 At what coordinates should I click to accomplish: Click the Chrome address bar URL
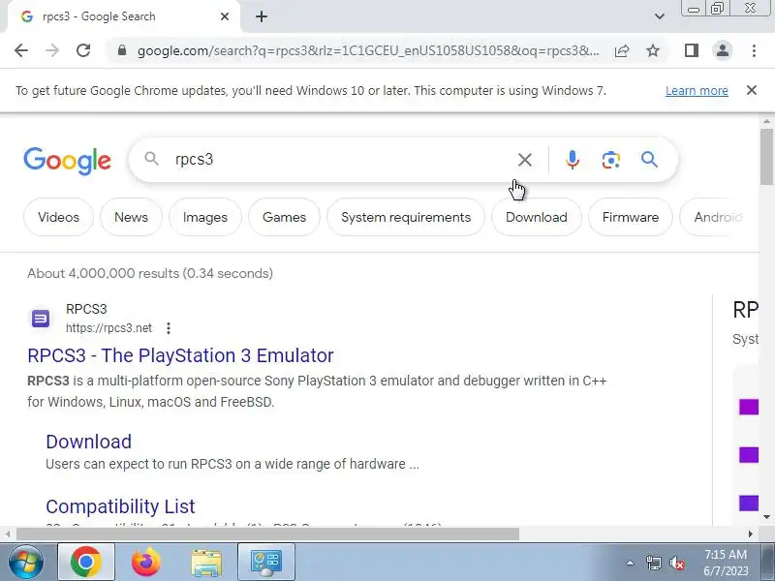coord(368,50)
